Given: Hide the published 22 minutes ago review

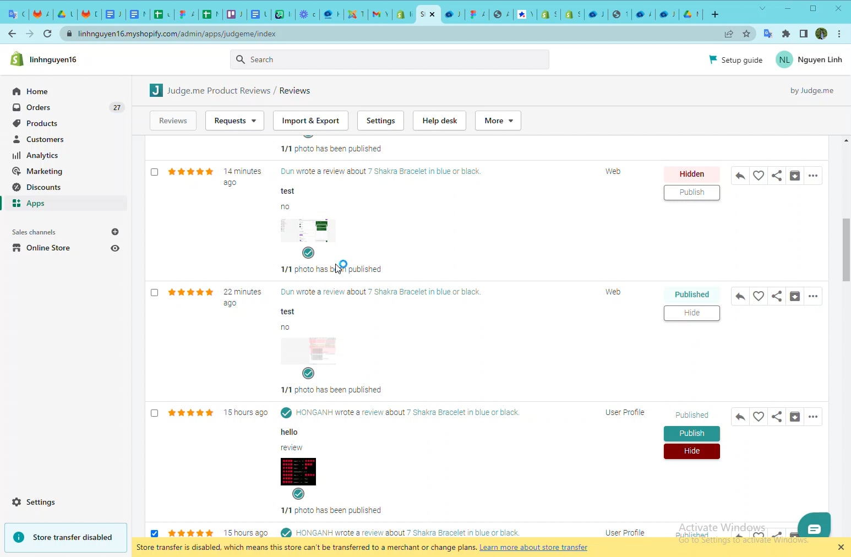Looking at the screenshot, I should point(692,313).
